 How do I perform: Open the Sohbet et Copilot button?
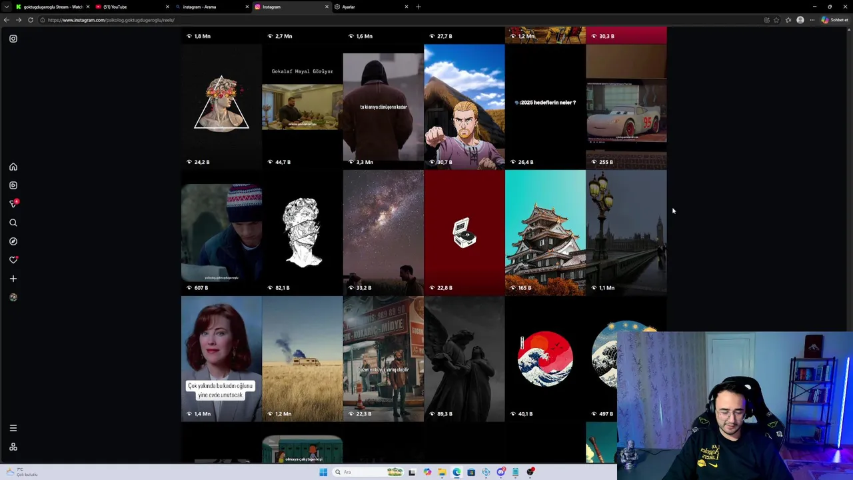835,20
